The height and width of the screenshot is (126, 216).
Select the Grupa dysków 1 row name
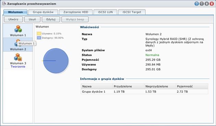tap(94, 92)
